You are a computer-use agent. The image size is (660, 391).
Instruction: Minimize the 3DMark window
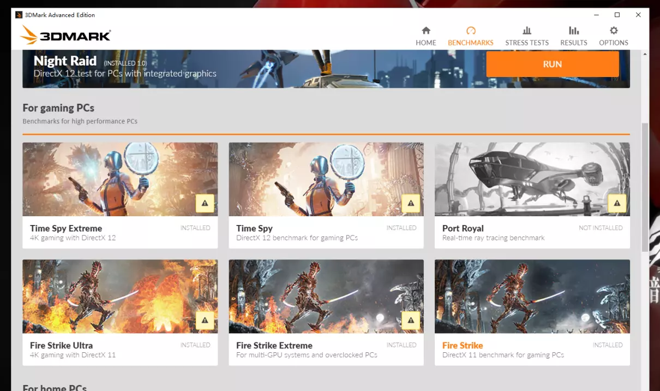pyautogui.click(x=596, y=15)
